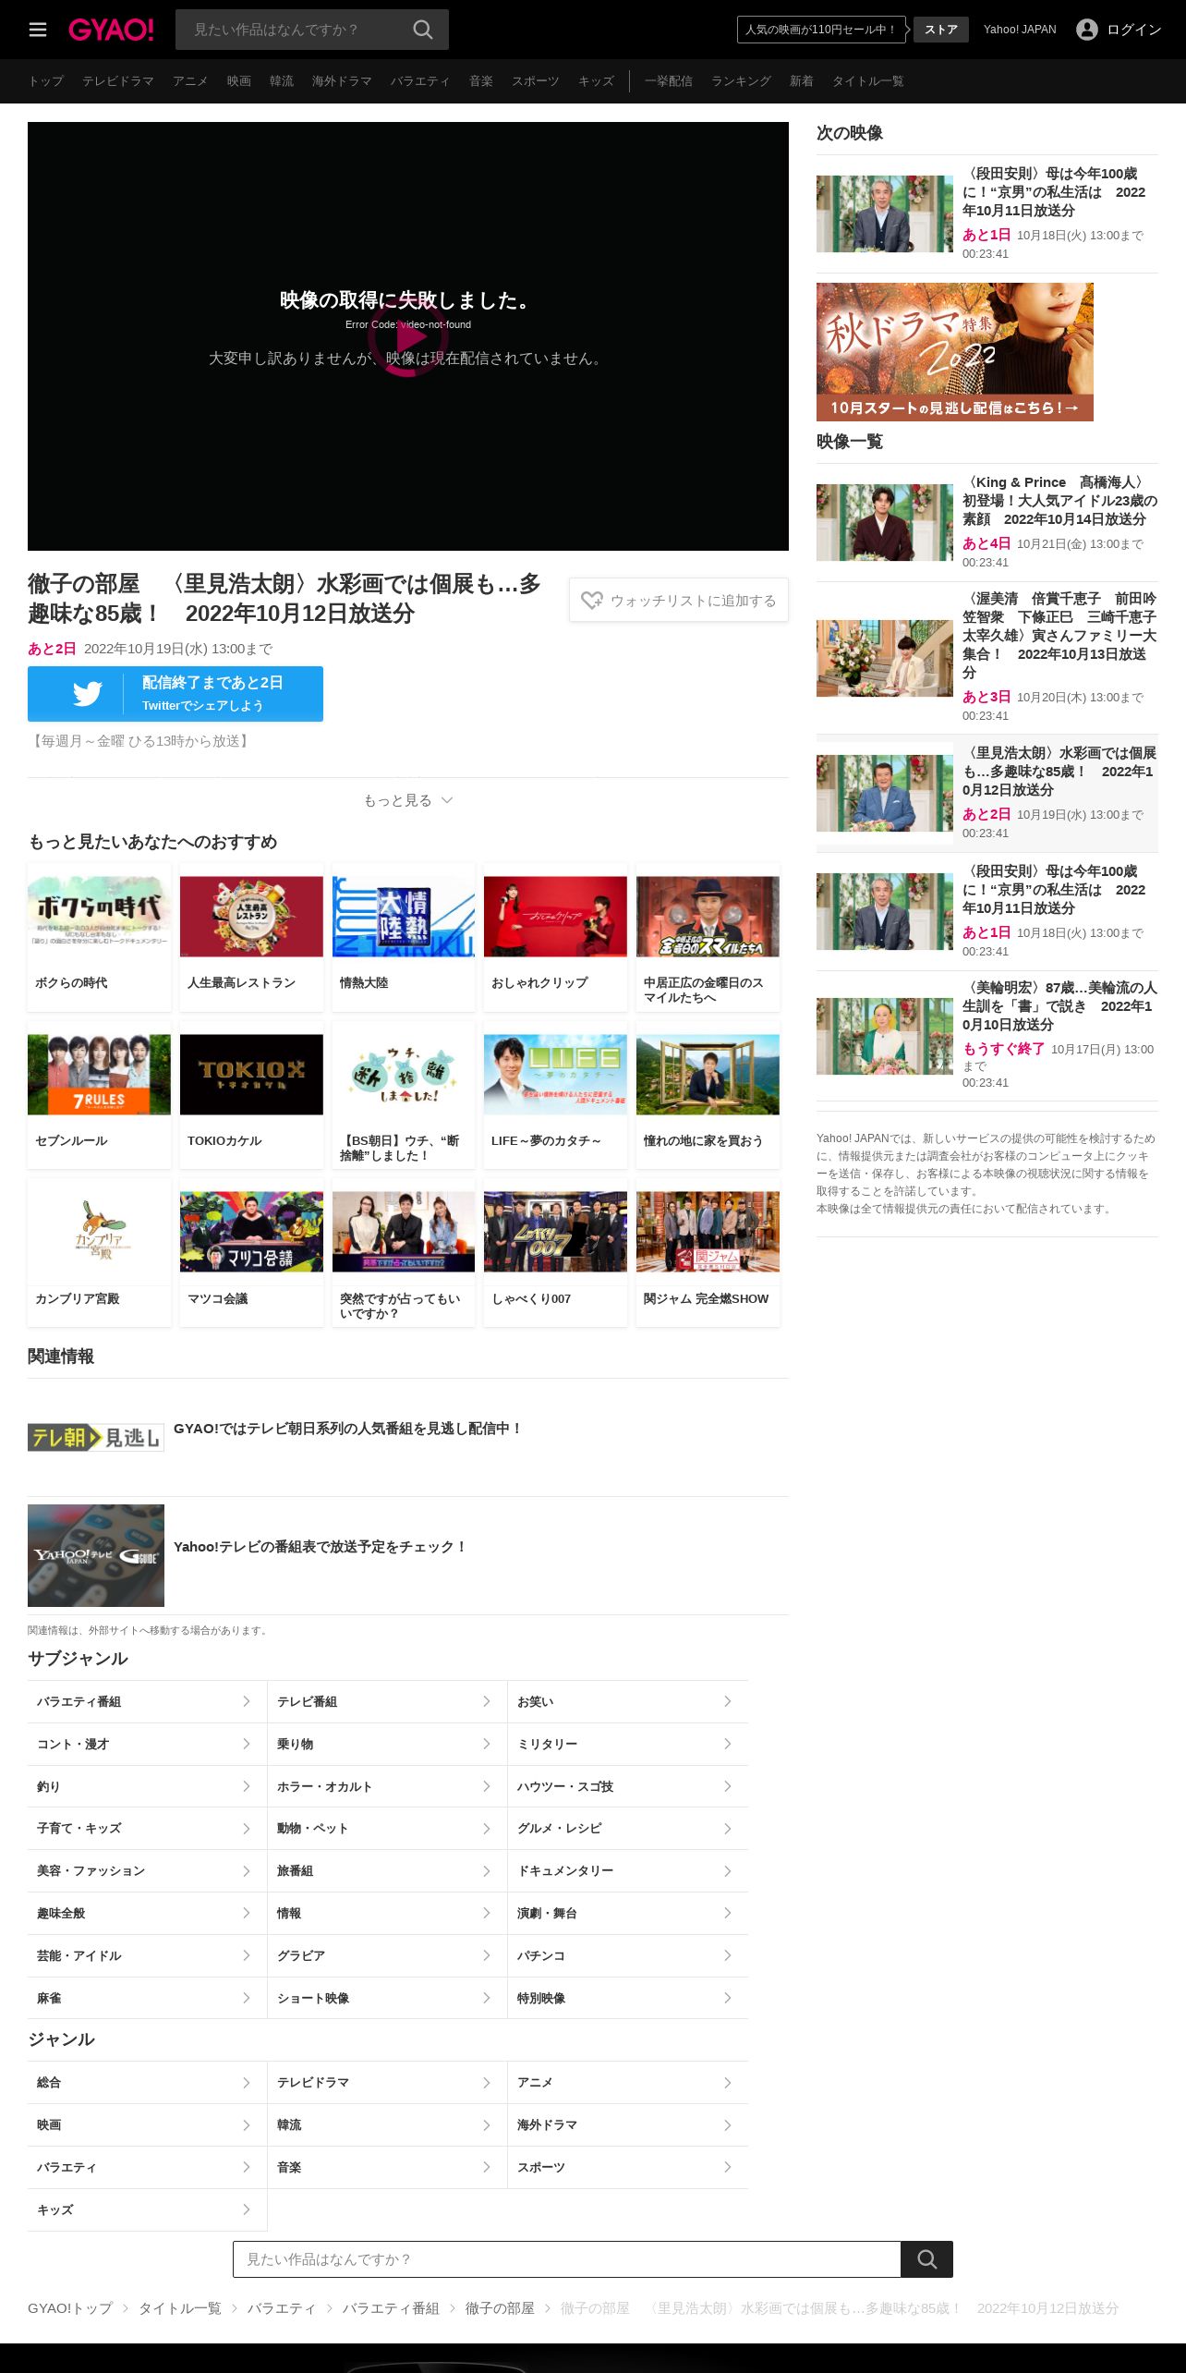Open セブンルール recommendation thumbnail

pyautogui.click(x=99, y=1075)
